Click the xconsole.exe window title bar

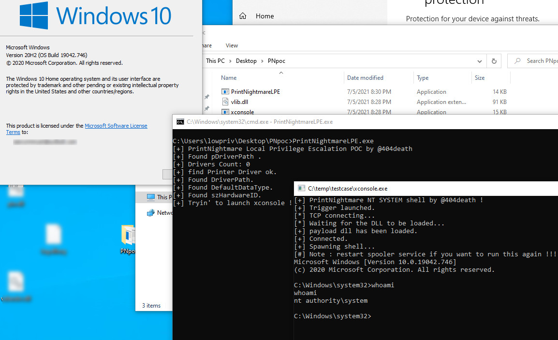click(x=426, y=188)
